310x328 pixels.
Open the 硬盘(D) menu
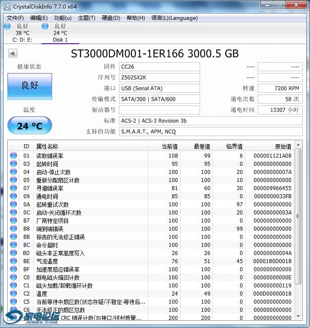(111, 18)
